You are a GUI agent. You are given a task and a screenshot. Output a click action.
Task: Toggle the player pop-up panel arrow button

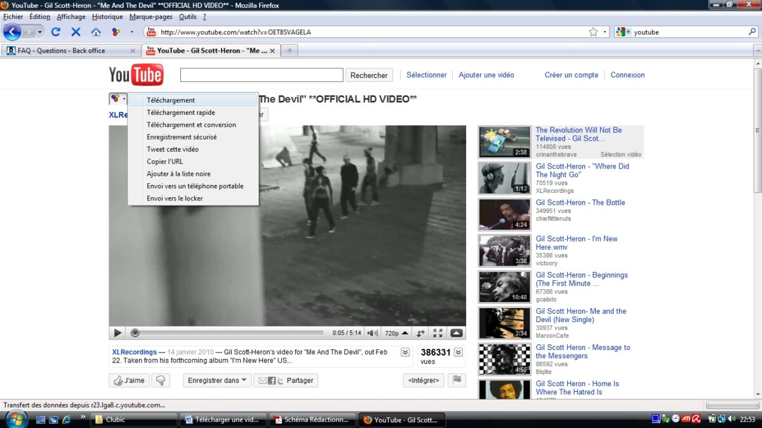pyautogui.click(x=457, y=333)
